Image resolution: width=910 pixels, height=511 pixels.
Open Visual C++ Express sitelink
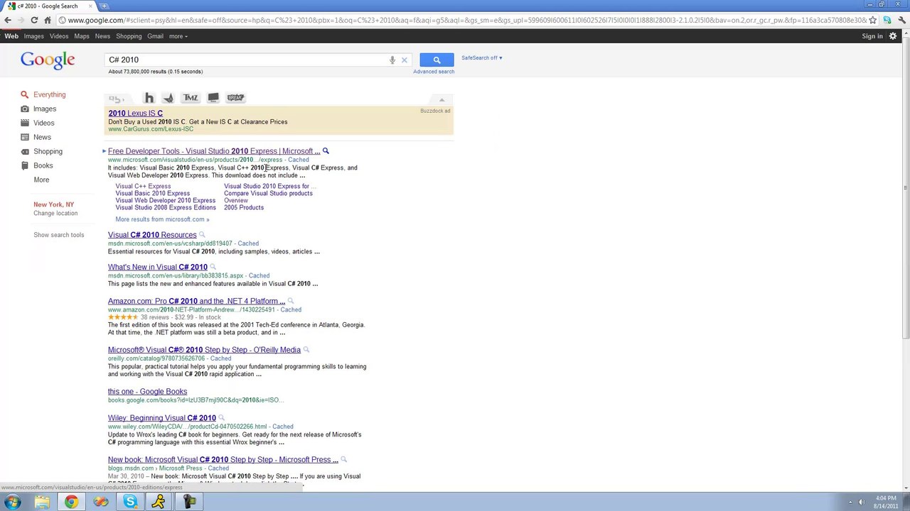[x=143, y=187]
